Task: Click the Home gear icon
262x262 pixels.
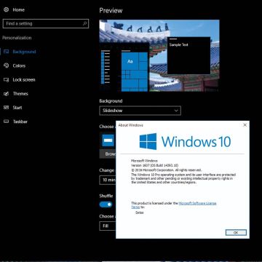Action: [x=6, y=9]
